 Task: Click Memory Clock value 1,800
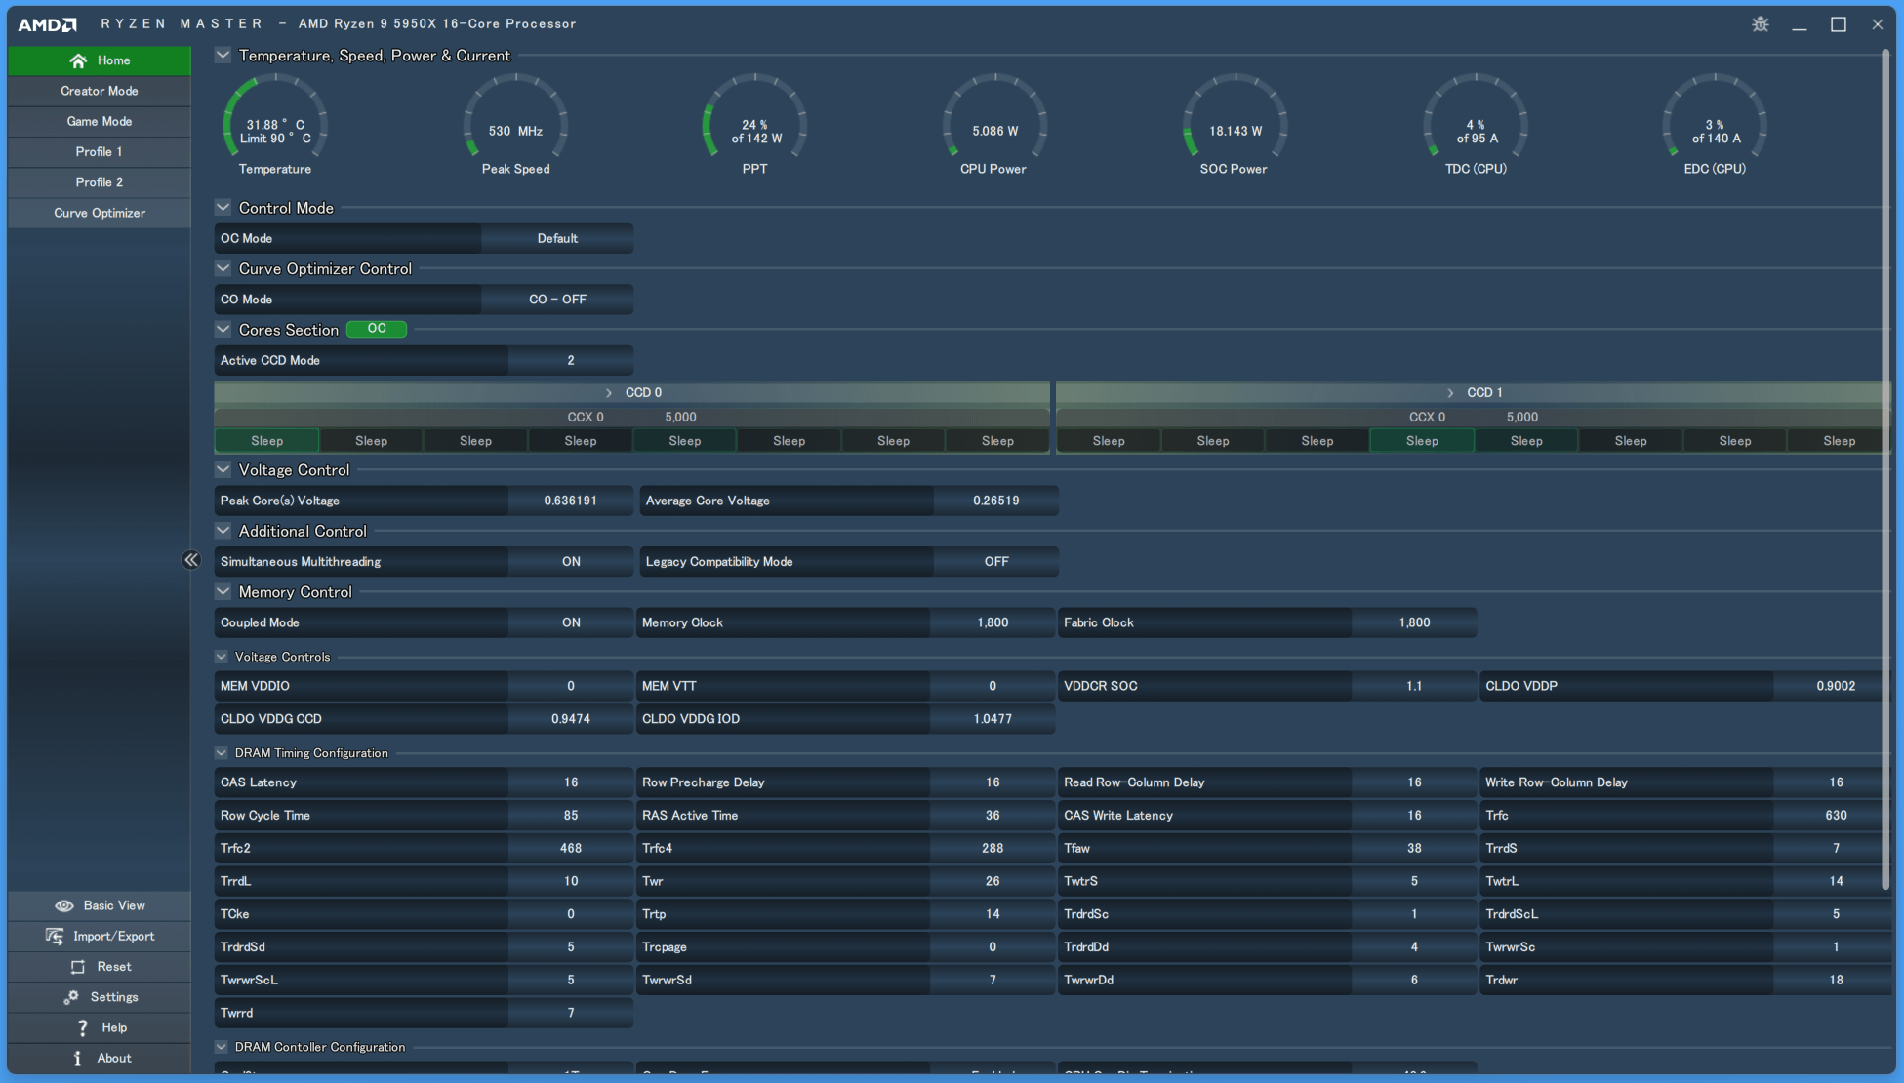(x=993, y=622)
